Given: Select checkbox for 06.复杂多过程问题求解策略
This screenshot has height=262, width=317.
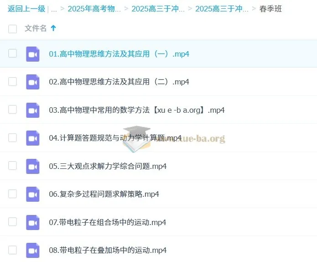Looking at the screenshot, I should (12, 194).
